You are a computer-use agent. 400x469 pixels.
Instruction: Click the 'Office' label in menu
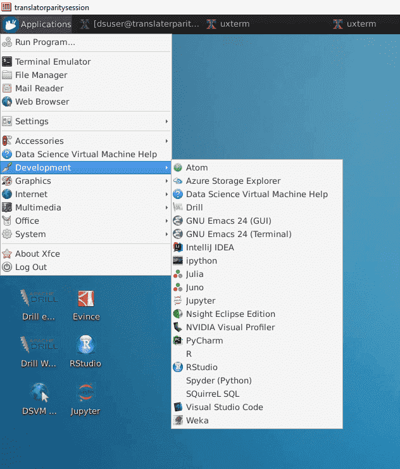tap(27, 221)
